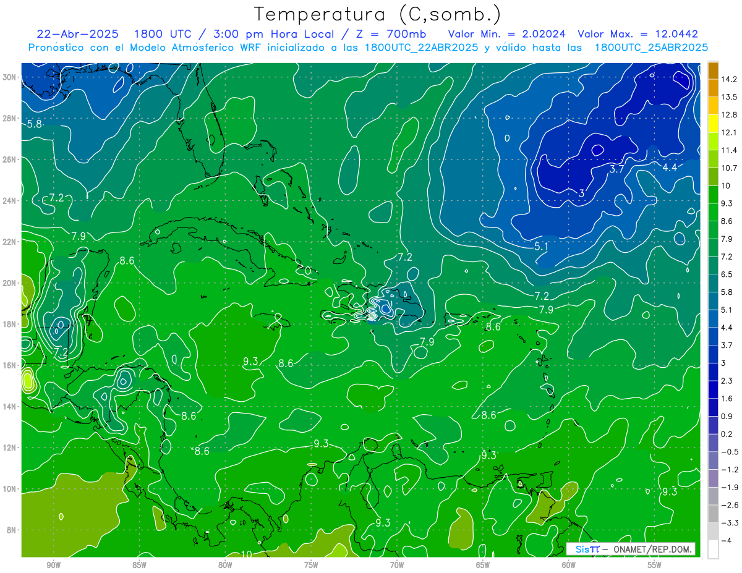The height and width of the screenshot is (573, 742).
Task: Click the 20N latitude axis label
Action: (x=11, y=283)
